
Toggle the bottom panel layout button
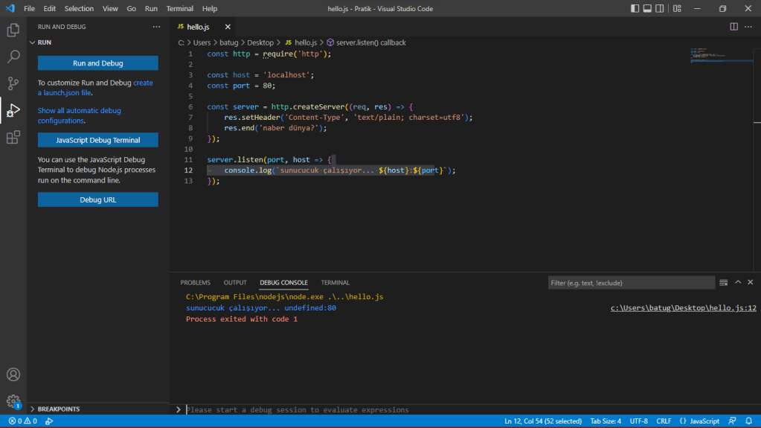coord(648,9)
